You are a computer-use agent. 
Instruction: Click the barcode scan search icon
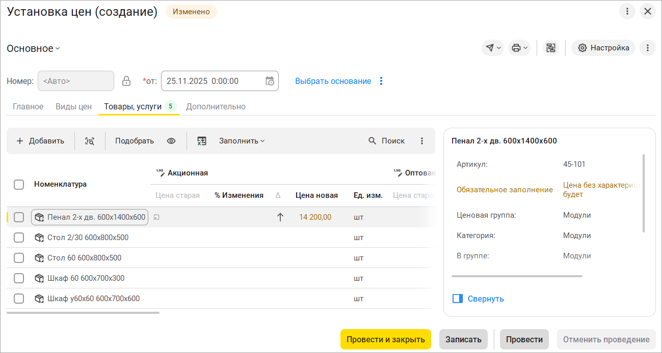click(90, 141)
